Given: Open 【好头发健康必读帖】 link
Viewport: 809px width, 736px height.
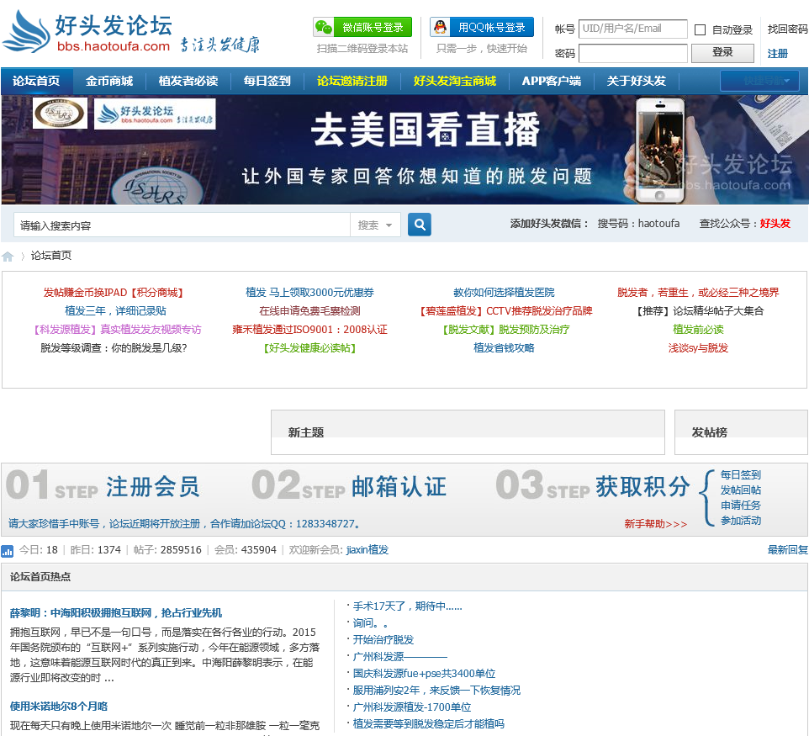Looking at the screenshot, I should [x=309, y=348].
